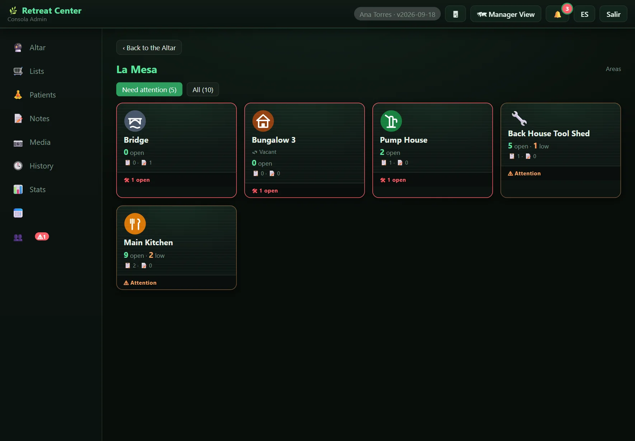The width and height of the screenshot is (635, 441).
Task: Open the Lists cart icon
Action: click(18, 71)
